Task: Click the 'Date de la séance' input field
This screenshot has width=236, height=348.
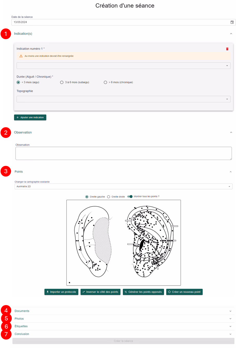Action: click(124, 22)
